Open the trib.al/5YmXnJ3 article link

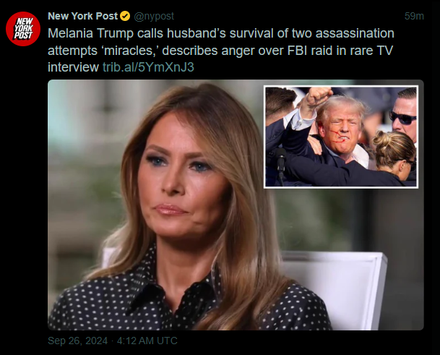(x=148, y=67)
